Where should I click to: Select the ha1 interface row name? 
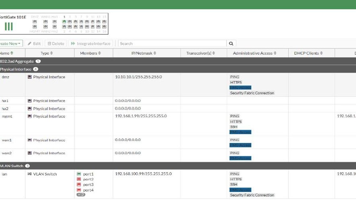pyautogui.click(x=5, y=101)
